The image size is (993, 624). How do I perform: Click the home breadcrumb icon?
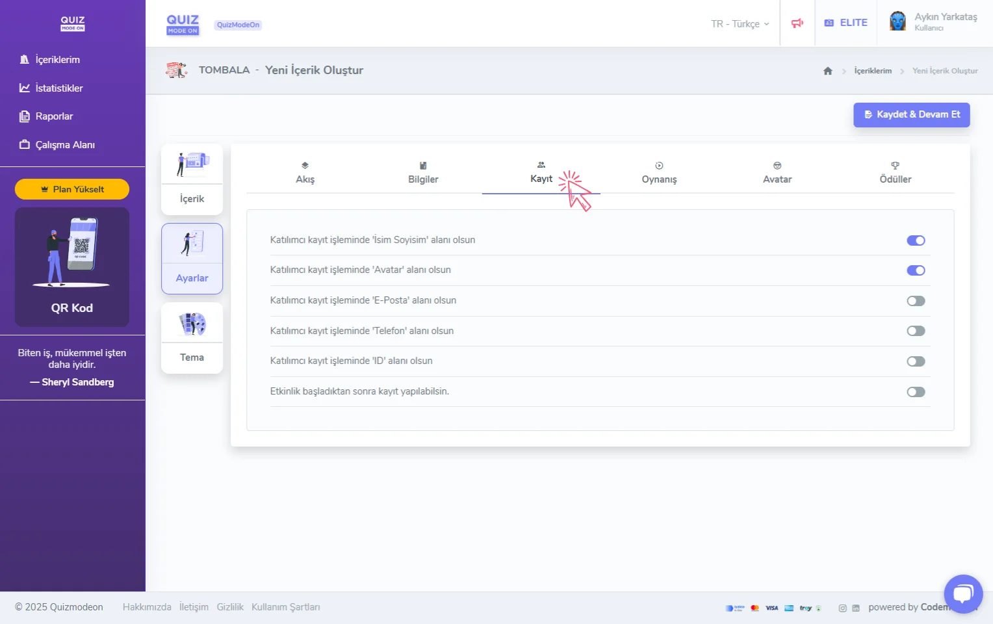pos(827,71)
